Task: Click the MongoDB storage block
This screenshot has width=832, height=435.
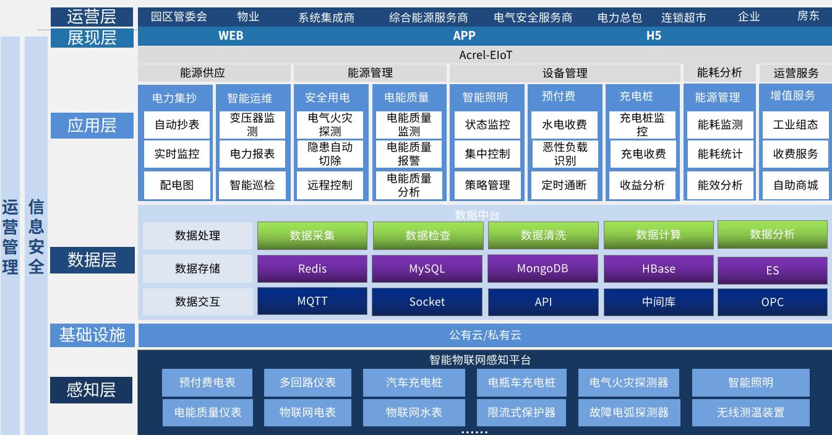Action: point(543,269)
